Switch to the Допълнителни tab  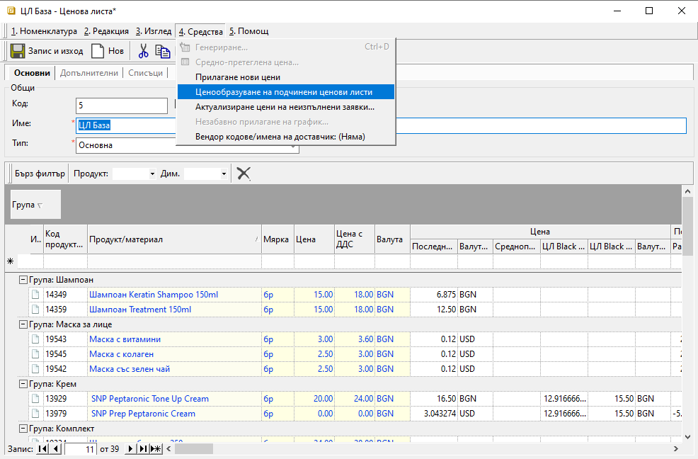click(89, 73)
